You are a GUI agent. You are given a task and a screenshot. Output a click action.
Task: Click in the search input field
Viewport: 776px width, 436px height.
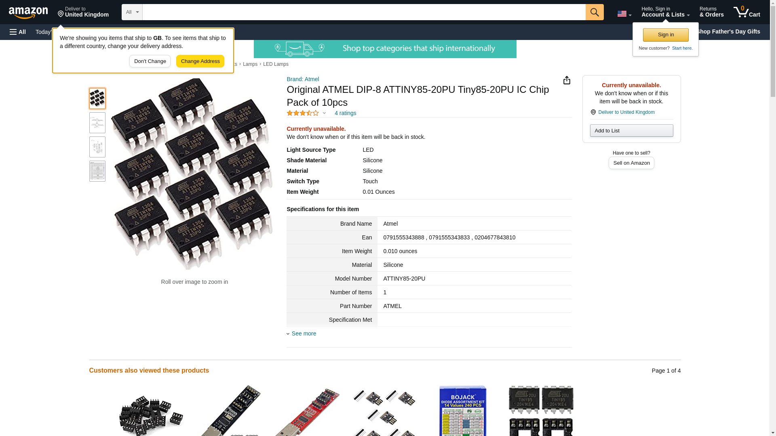(x=364, y=12)
